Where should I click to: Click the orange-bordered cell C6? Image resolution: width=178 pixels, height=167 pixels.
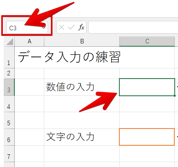(x=147, y=137)
